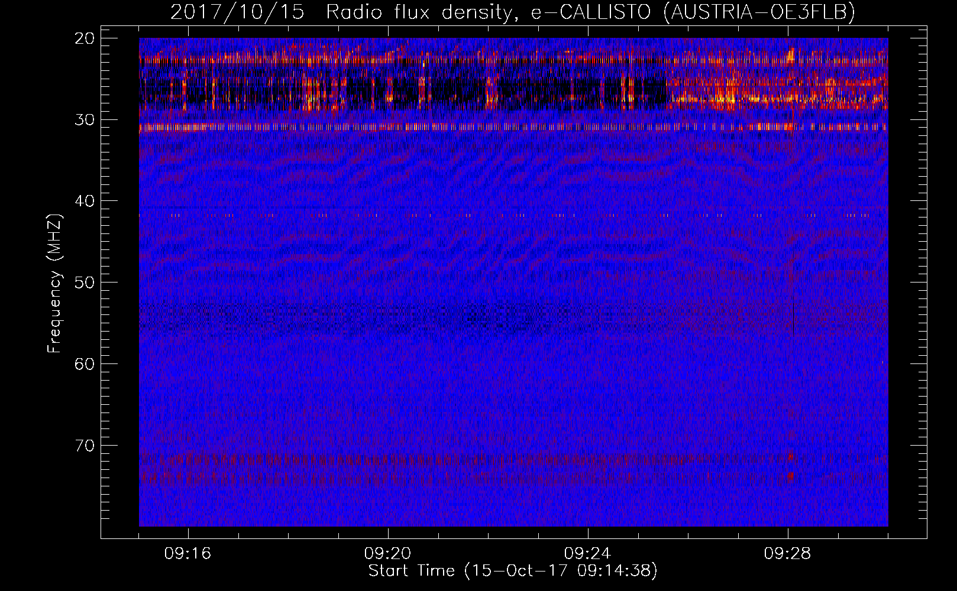Click the time tick label '09:20'
Image resolution: width=957 pixels, height=591 pixels.
point(388,554)
